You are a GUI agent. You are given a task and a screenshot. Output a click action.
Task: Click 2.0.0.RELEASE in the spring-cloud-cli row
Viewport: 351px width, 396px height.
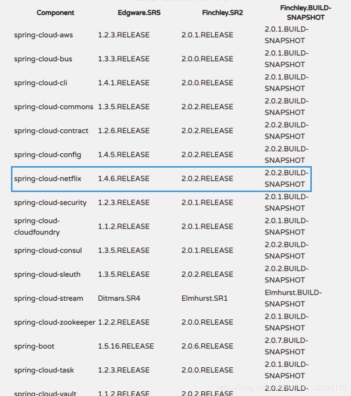(x=207, y=83)
